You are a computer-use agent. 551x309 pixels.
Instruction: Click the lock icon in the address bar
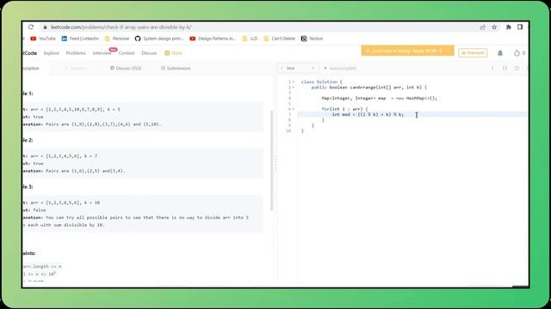[45, 27]
